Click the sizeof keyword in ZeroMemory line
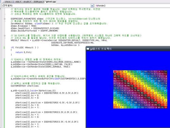Screen dimensions: 170x128 pyautogui.click(x=38, y=23)
